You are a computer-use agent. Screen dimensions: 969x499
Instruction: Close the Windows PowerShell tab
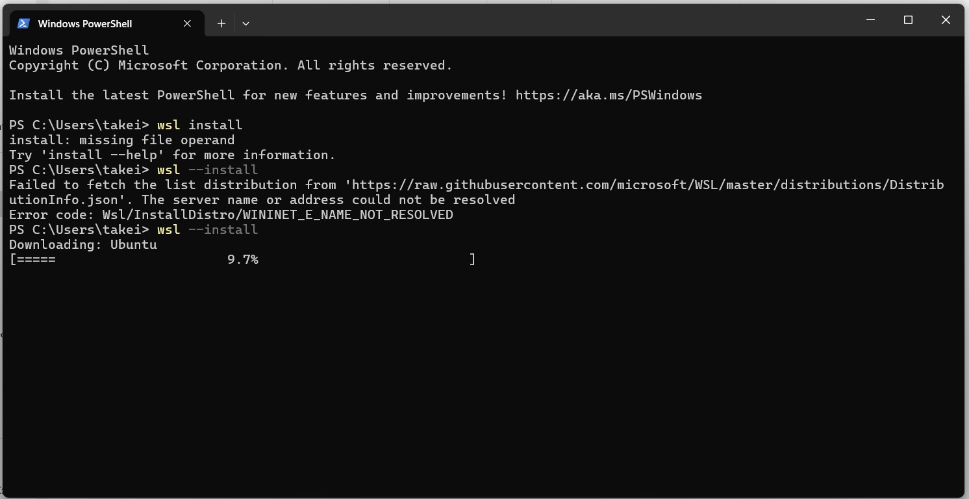tap(187, 23)
